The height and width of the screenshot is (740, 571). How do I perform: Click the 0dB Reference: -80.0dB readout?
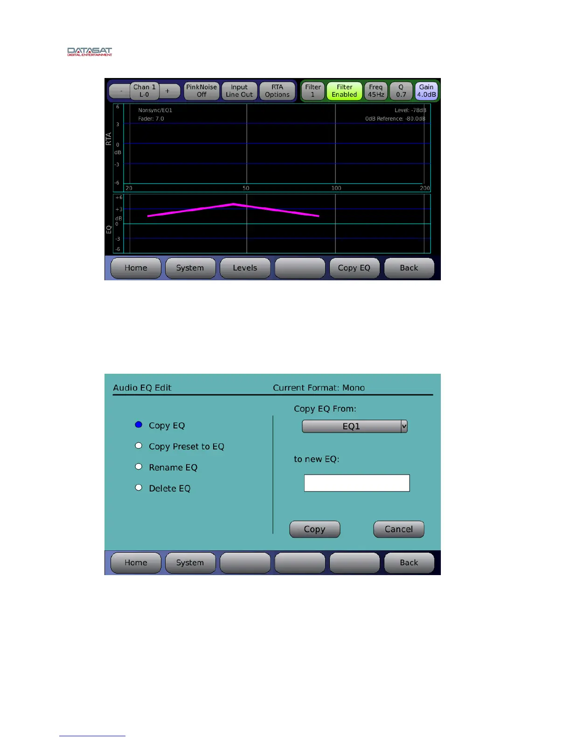pyautogui.click(x=395, y=119)
